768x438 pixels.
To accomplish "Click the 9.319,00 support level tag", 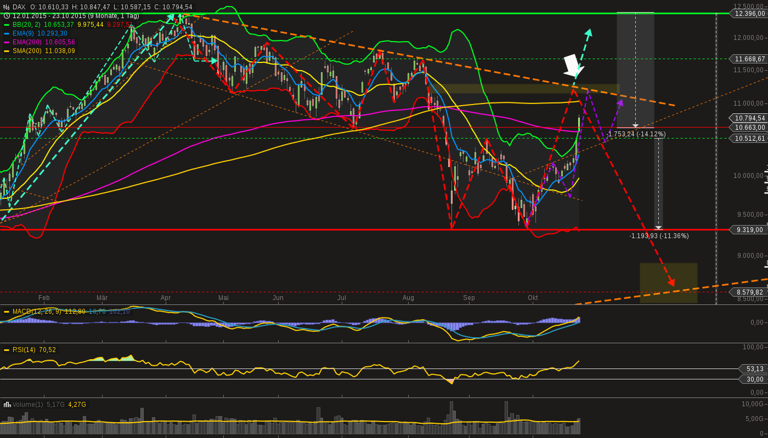I will click(748, 230).
